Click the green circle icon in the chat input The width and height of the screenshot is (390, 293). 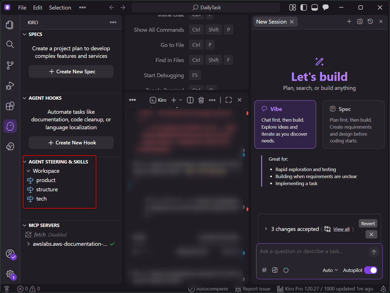click(286, 270)
